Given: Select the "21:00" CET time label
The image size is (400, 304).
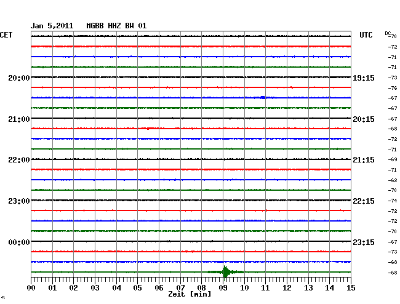Looking at the screenshot, I should 19,119.
